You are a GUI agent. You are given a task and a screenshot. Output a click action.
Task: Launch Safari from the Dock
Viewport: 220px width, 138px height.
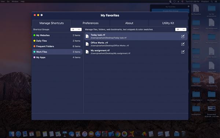click(x=18, y=134)
